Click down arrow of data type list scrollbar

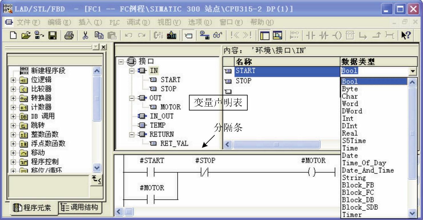click(x=413, y=213)
